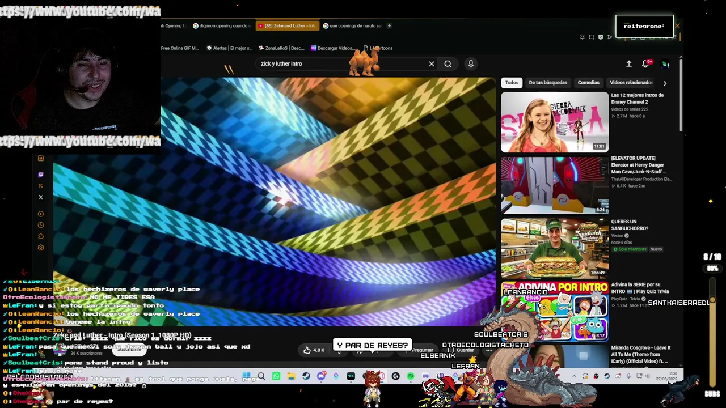
Task: Switch to the openings de naruto tab
Action: coord(353,25)
